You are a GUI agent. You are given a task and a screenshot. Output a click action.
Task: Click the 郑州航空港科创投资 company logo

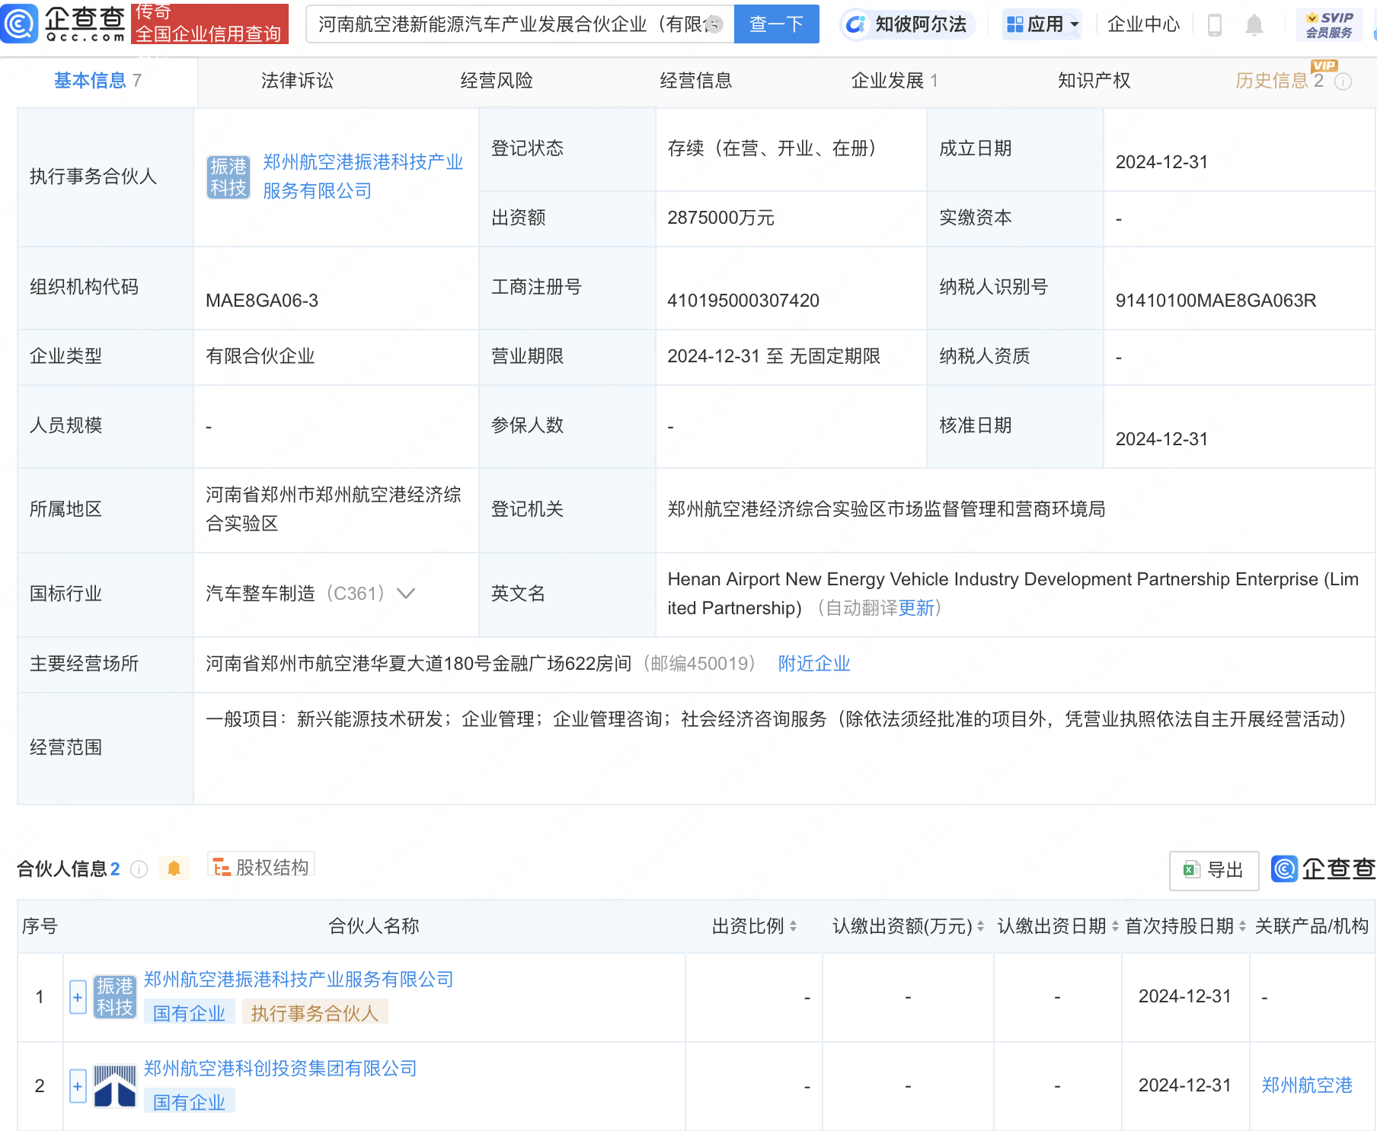[115, 1085]
